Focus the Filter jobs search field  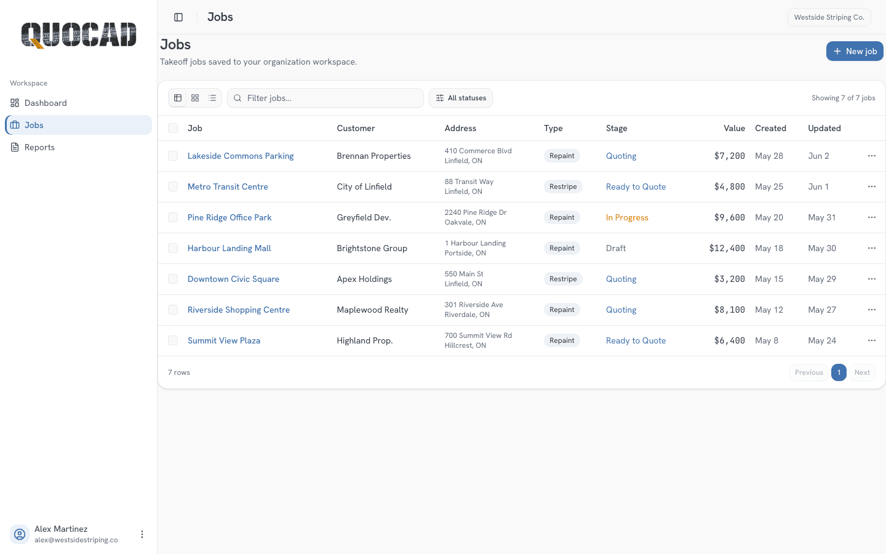[325, 98]
